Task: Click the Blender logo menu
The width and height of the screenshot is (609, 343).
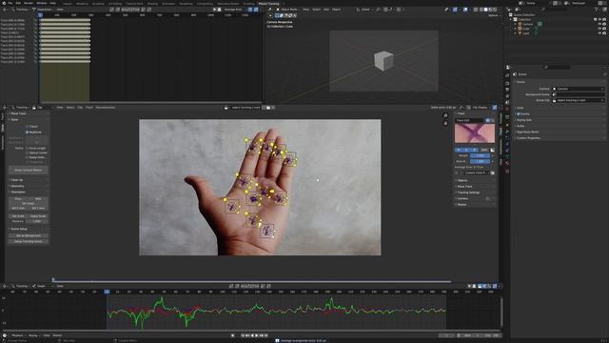Action: (x=3, y=3)
